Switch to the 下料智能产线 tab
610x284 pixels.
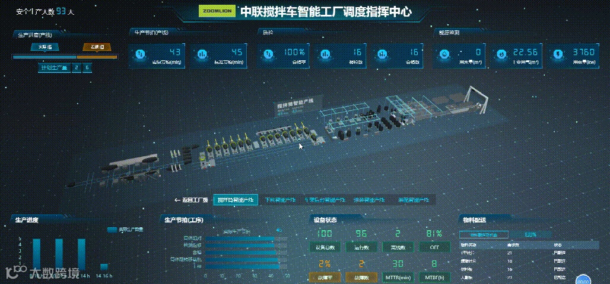click(x=280, y=200)
